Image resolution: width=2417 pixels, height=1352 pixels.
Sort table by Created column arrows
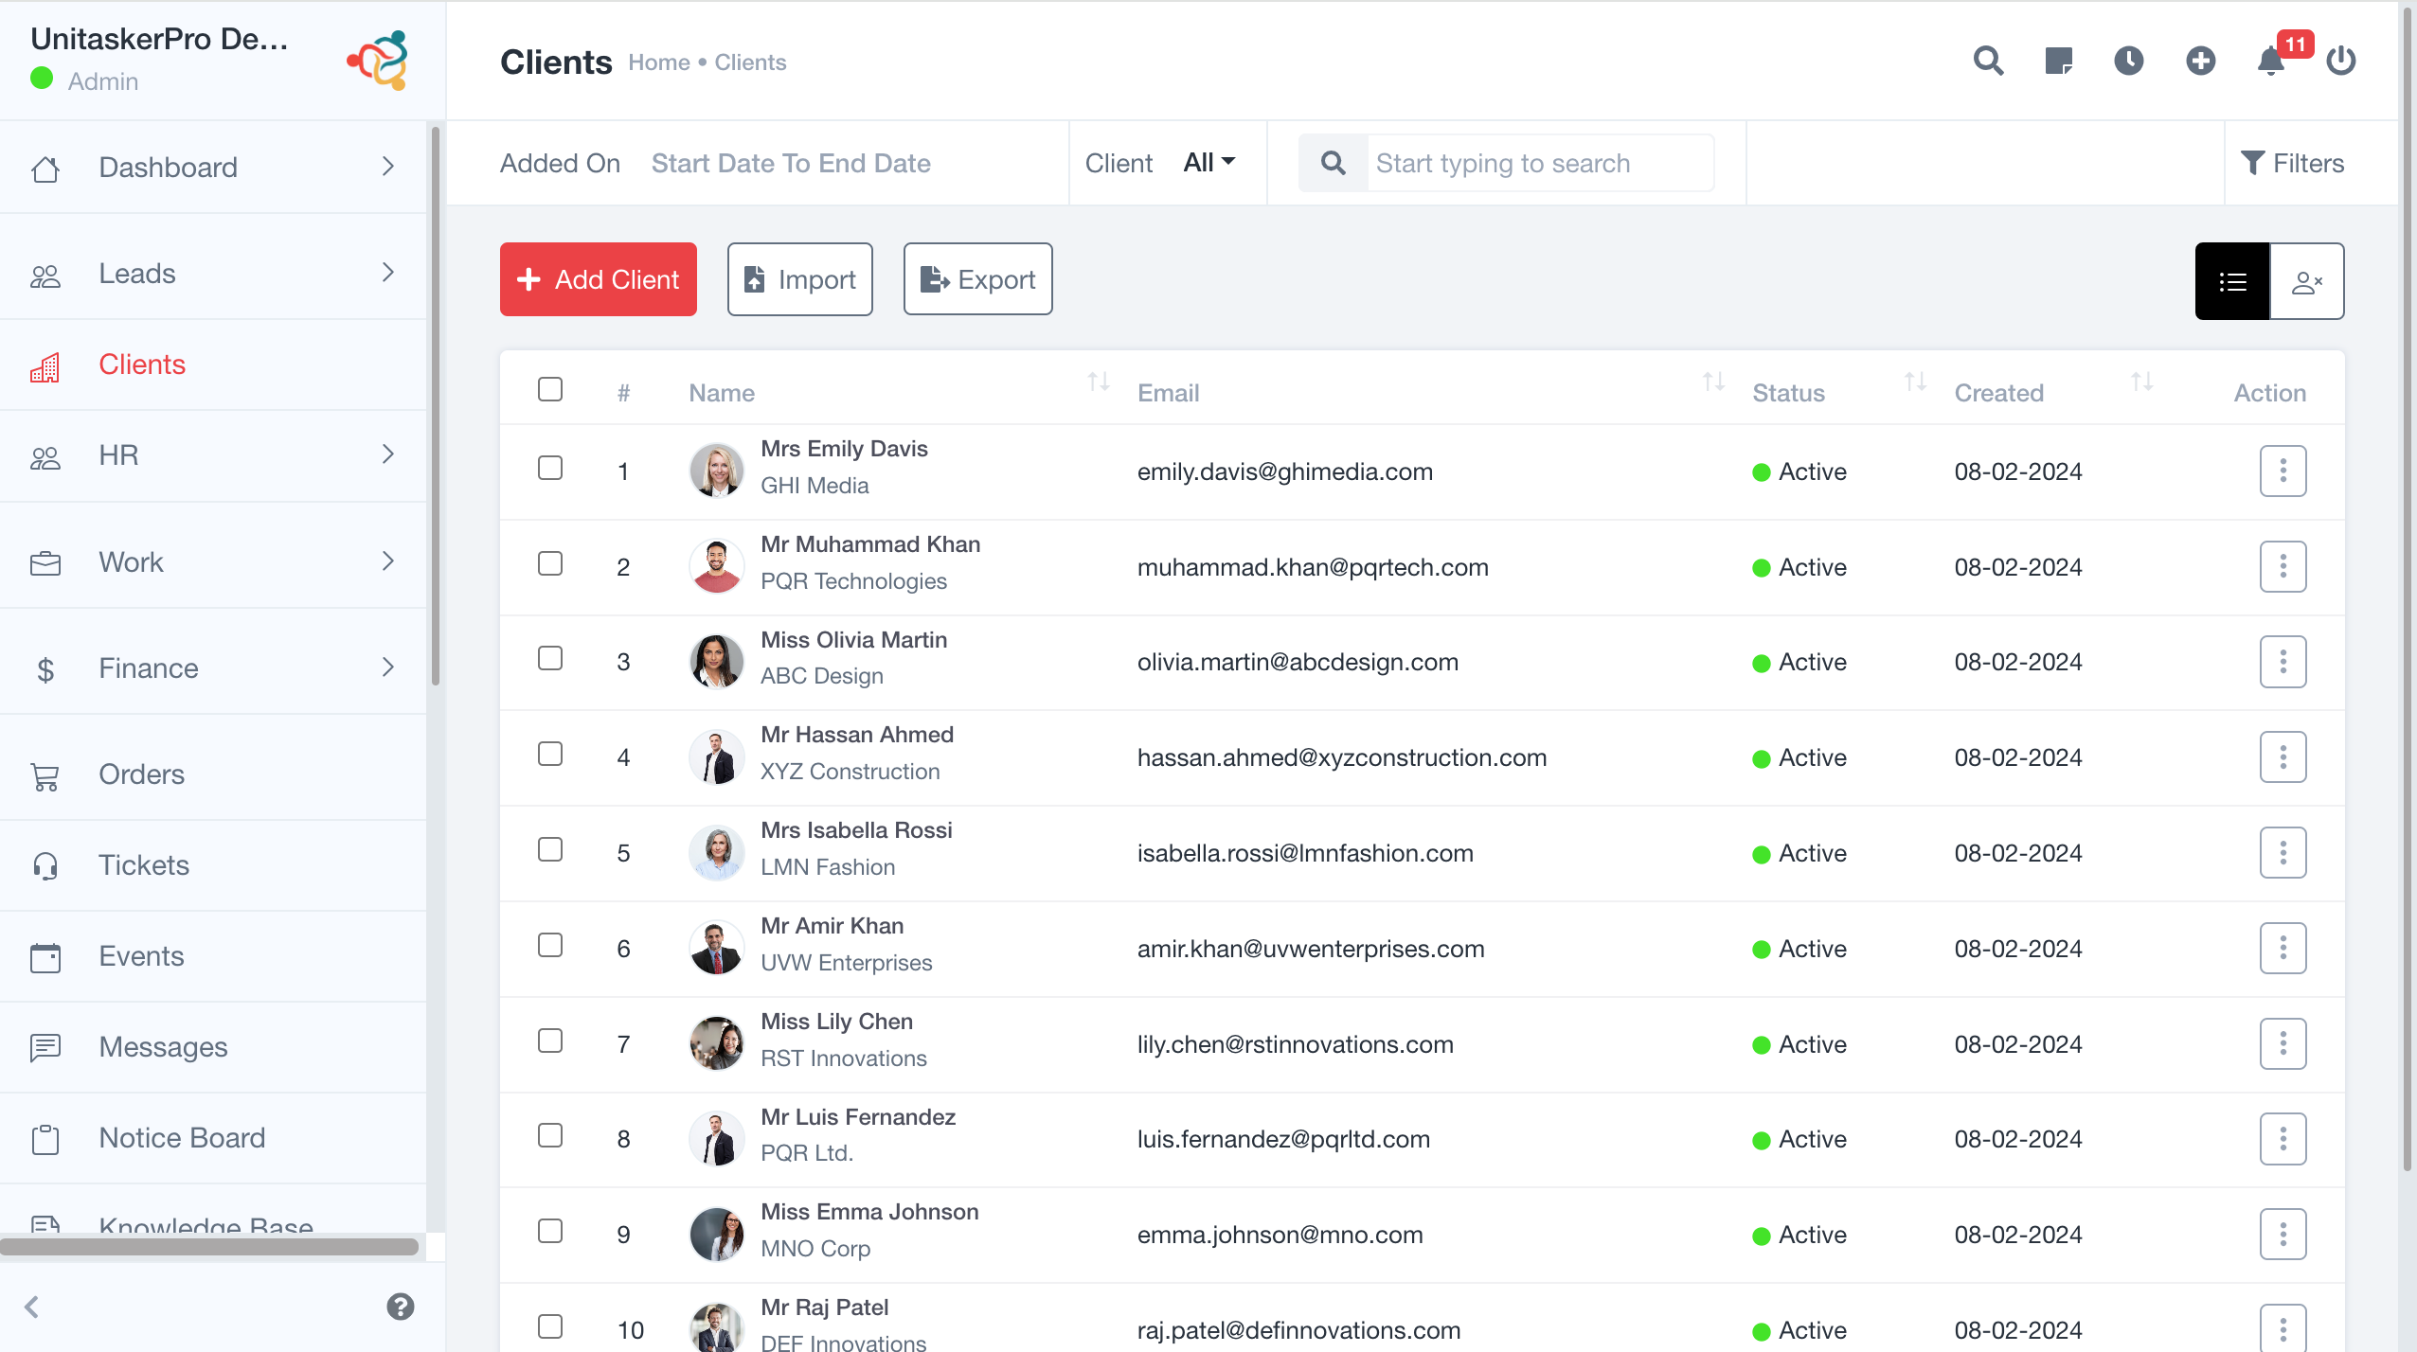tap(2142, 382)
